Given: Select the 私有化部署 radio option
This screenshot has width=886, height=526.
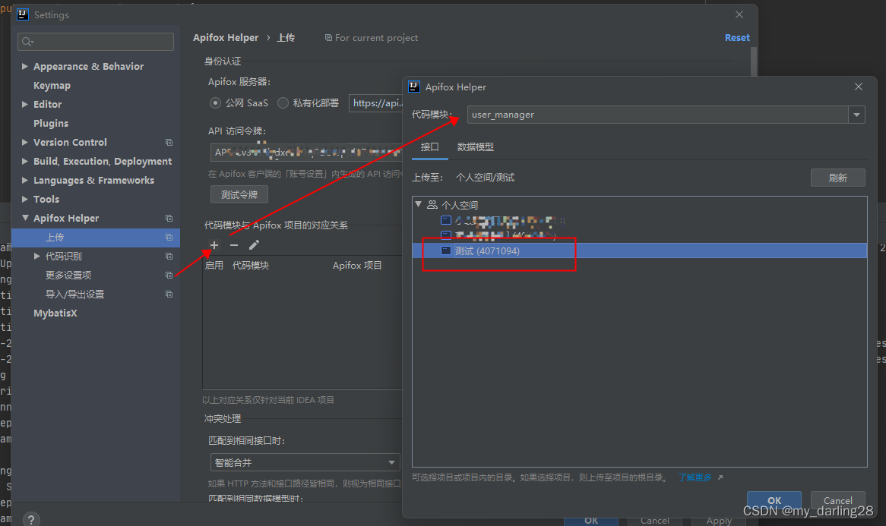Looking at the screenshot, I should click(283, 102).
